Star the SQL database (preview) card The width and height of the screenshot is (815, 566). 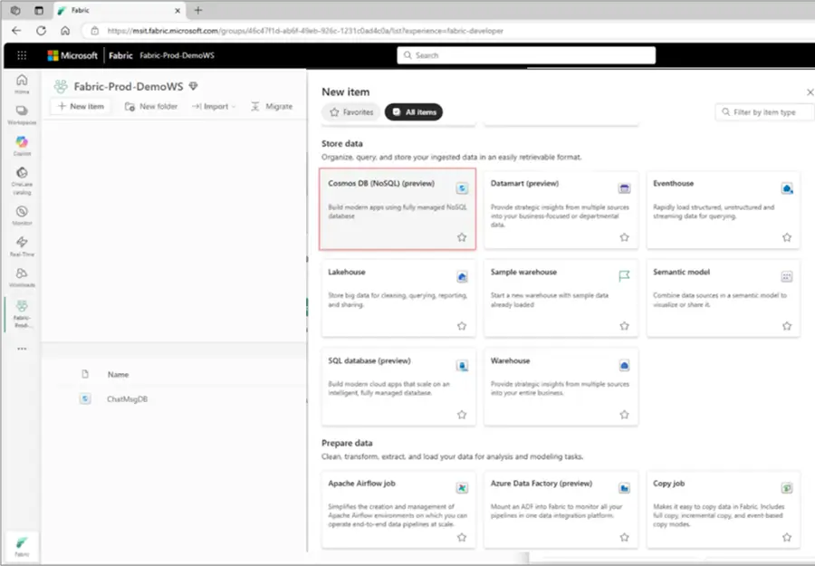pyautogui.click(x=462, y=414)
